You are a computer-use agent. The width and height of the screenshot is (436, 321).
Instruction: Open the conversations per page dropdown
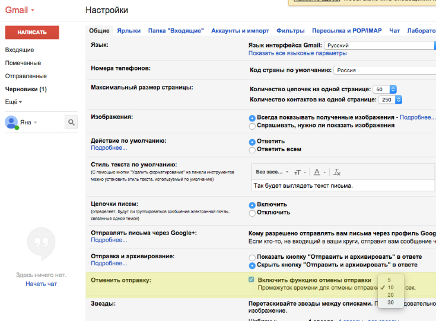385,89
